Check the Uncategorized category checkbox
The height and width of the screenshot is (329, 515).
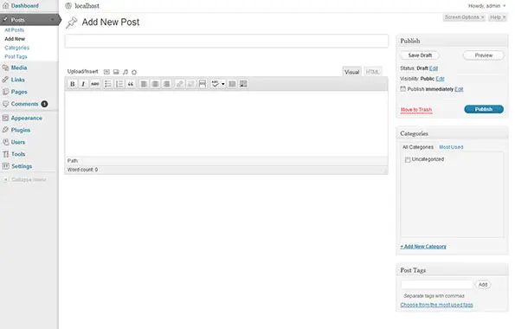click(x=408, y=159)
